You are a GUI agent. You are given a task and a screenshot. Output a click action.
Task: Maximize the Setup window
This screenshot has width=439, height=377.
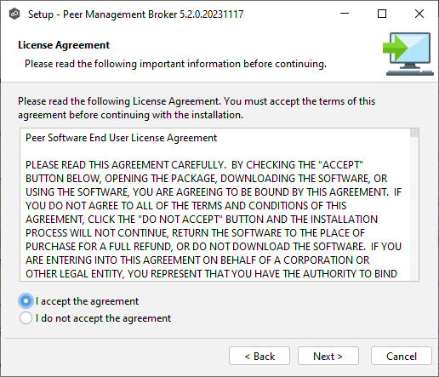pyautogui.click(x=382, y=14)
